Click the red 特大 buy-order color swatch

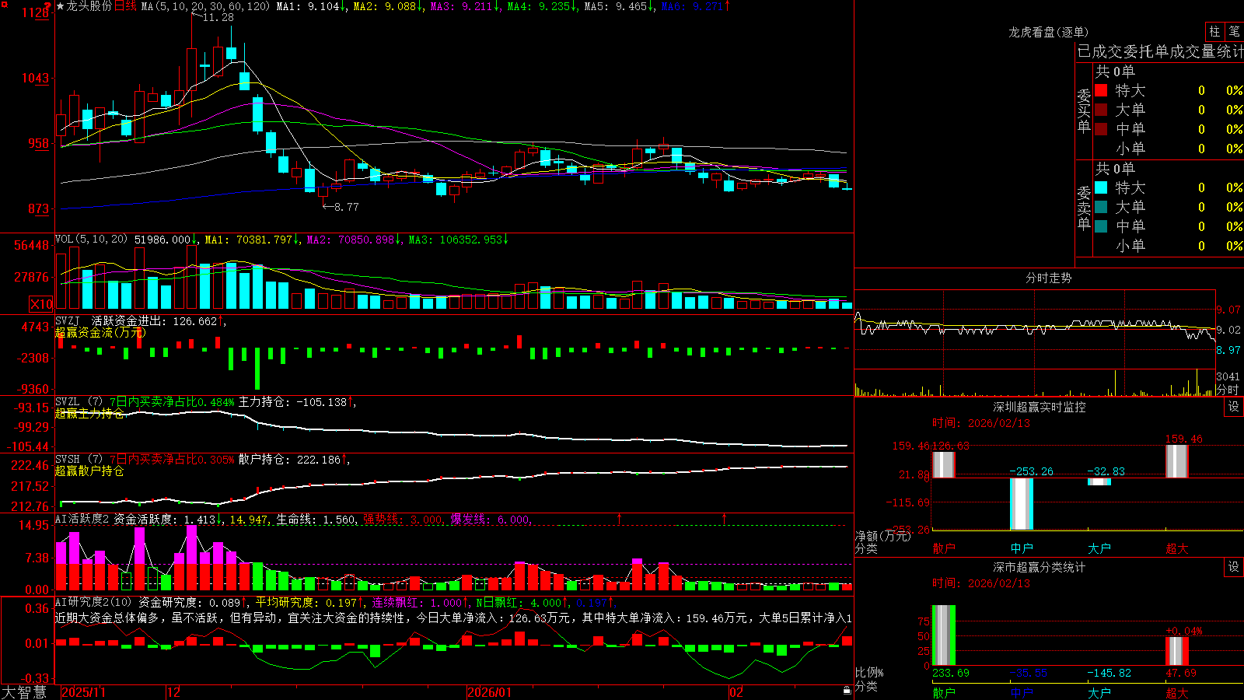pyautogui.click(x=1101, y=90)
